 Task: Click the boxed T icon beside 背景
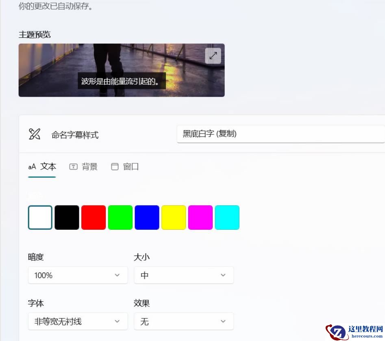pyautogui.click(x=73, y=166)
